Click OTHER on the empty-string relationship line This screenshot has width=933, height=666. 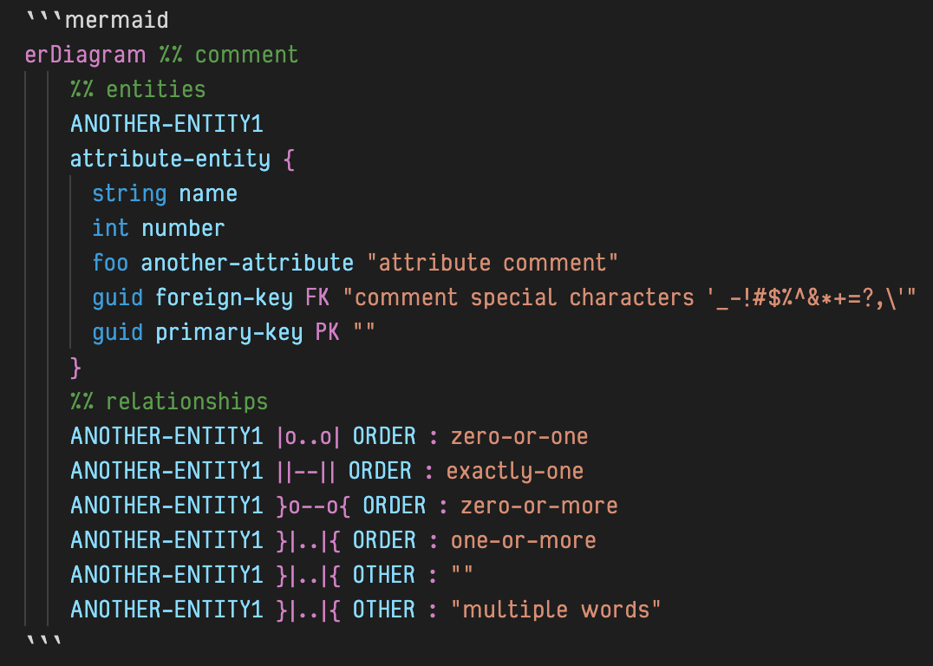pyautogui.click(x=384, y=575)
